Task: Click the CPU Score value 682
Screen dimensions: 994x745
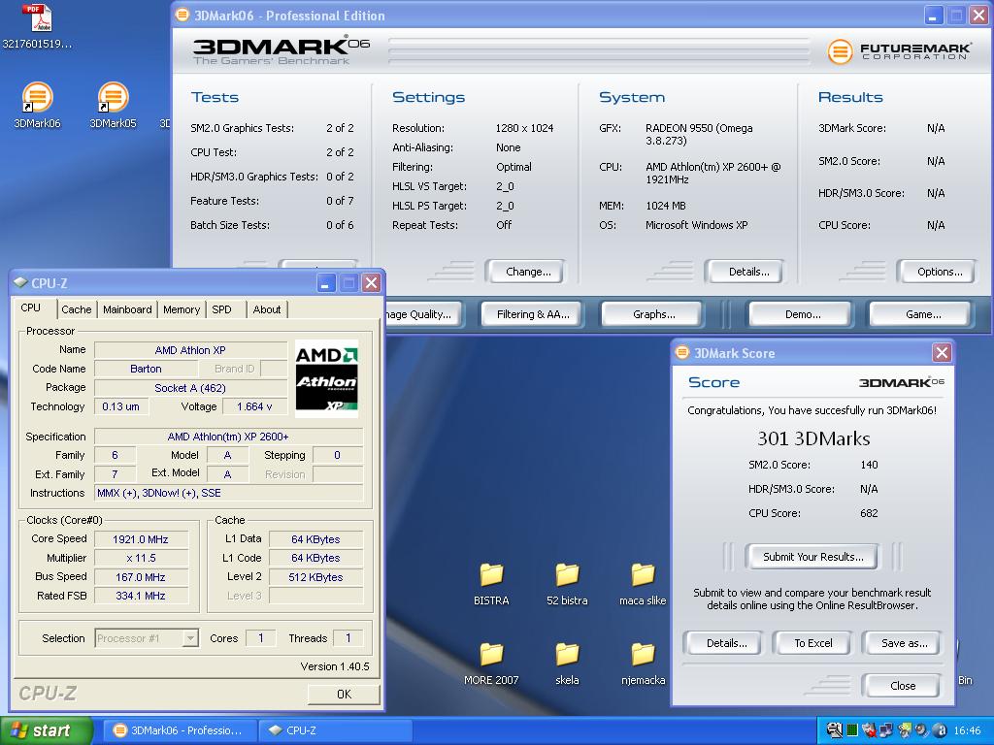Action: 869,513
